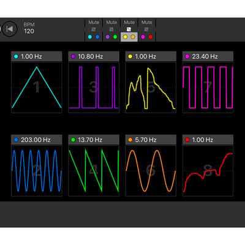The height and width of the screenshot is (245, 245).
Task: Open the yellow custom waveform display 5
Action: pyautogui.click(x=151, y=88)
